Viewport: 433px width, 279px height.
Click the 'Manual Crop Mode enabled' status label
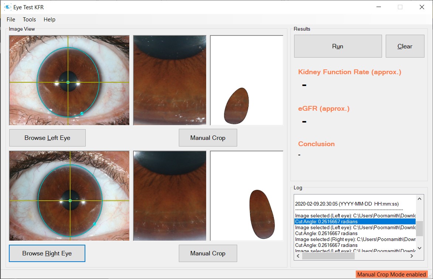pos(392,274)
